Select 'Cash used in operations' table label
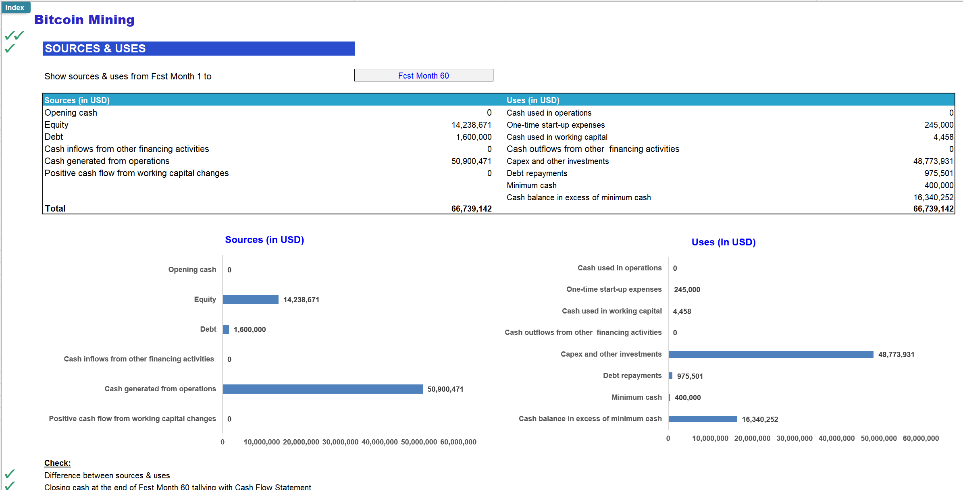Viewport: 963px width, 490px height. (549, 113)
